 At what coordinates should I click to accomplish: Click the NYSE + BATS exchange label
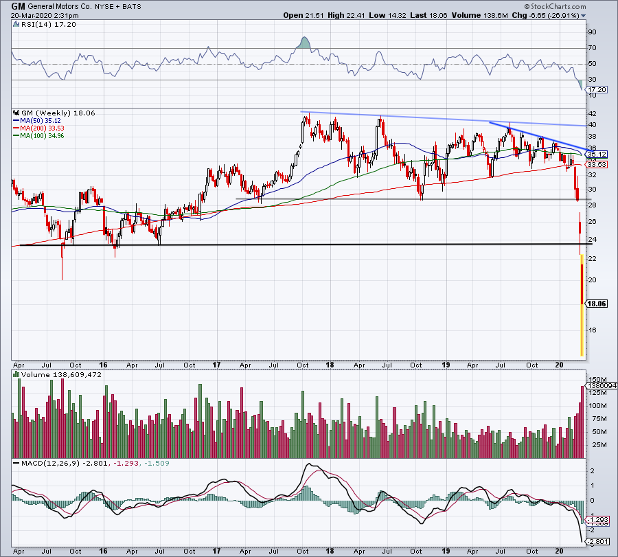click(118, 7)
